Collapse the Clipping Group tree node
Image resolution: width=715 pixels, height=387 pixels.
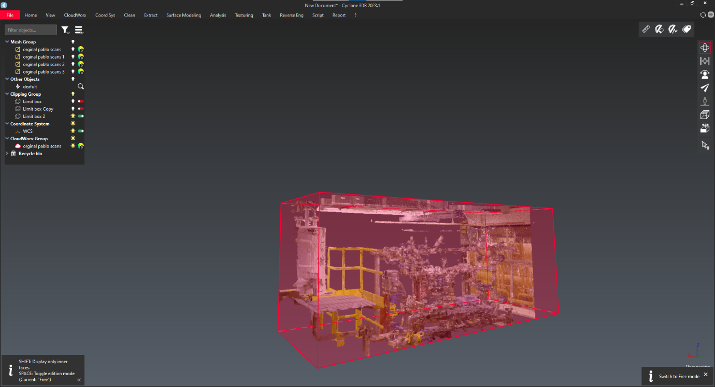pos(7,94)
